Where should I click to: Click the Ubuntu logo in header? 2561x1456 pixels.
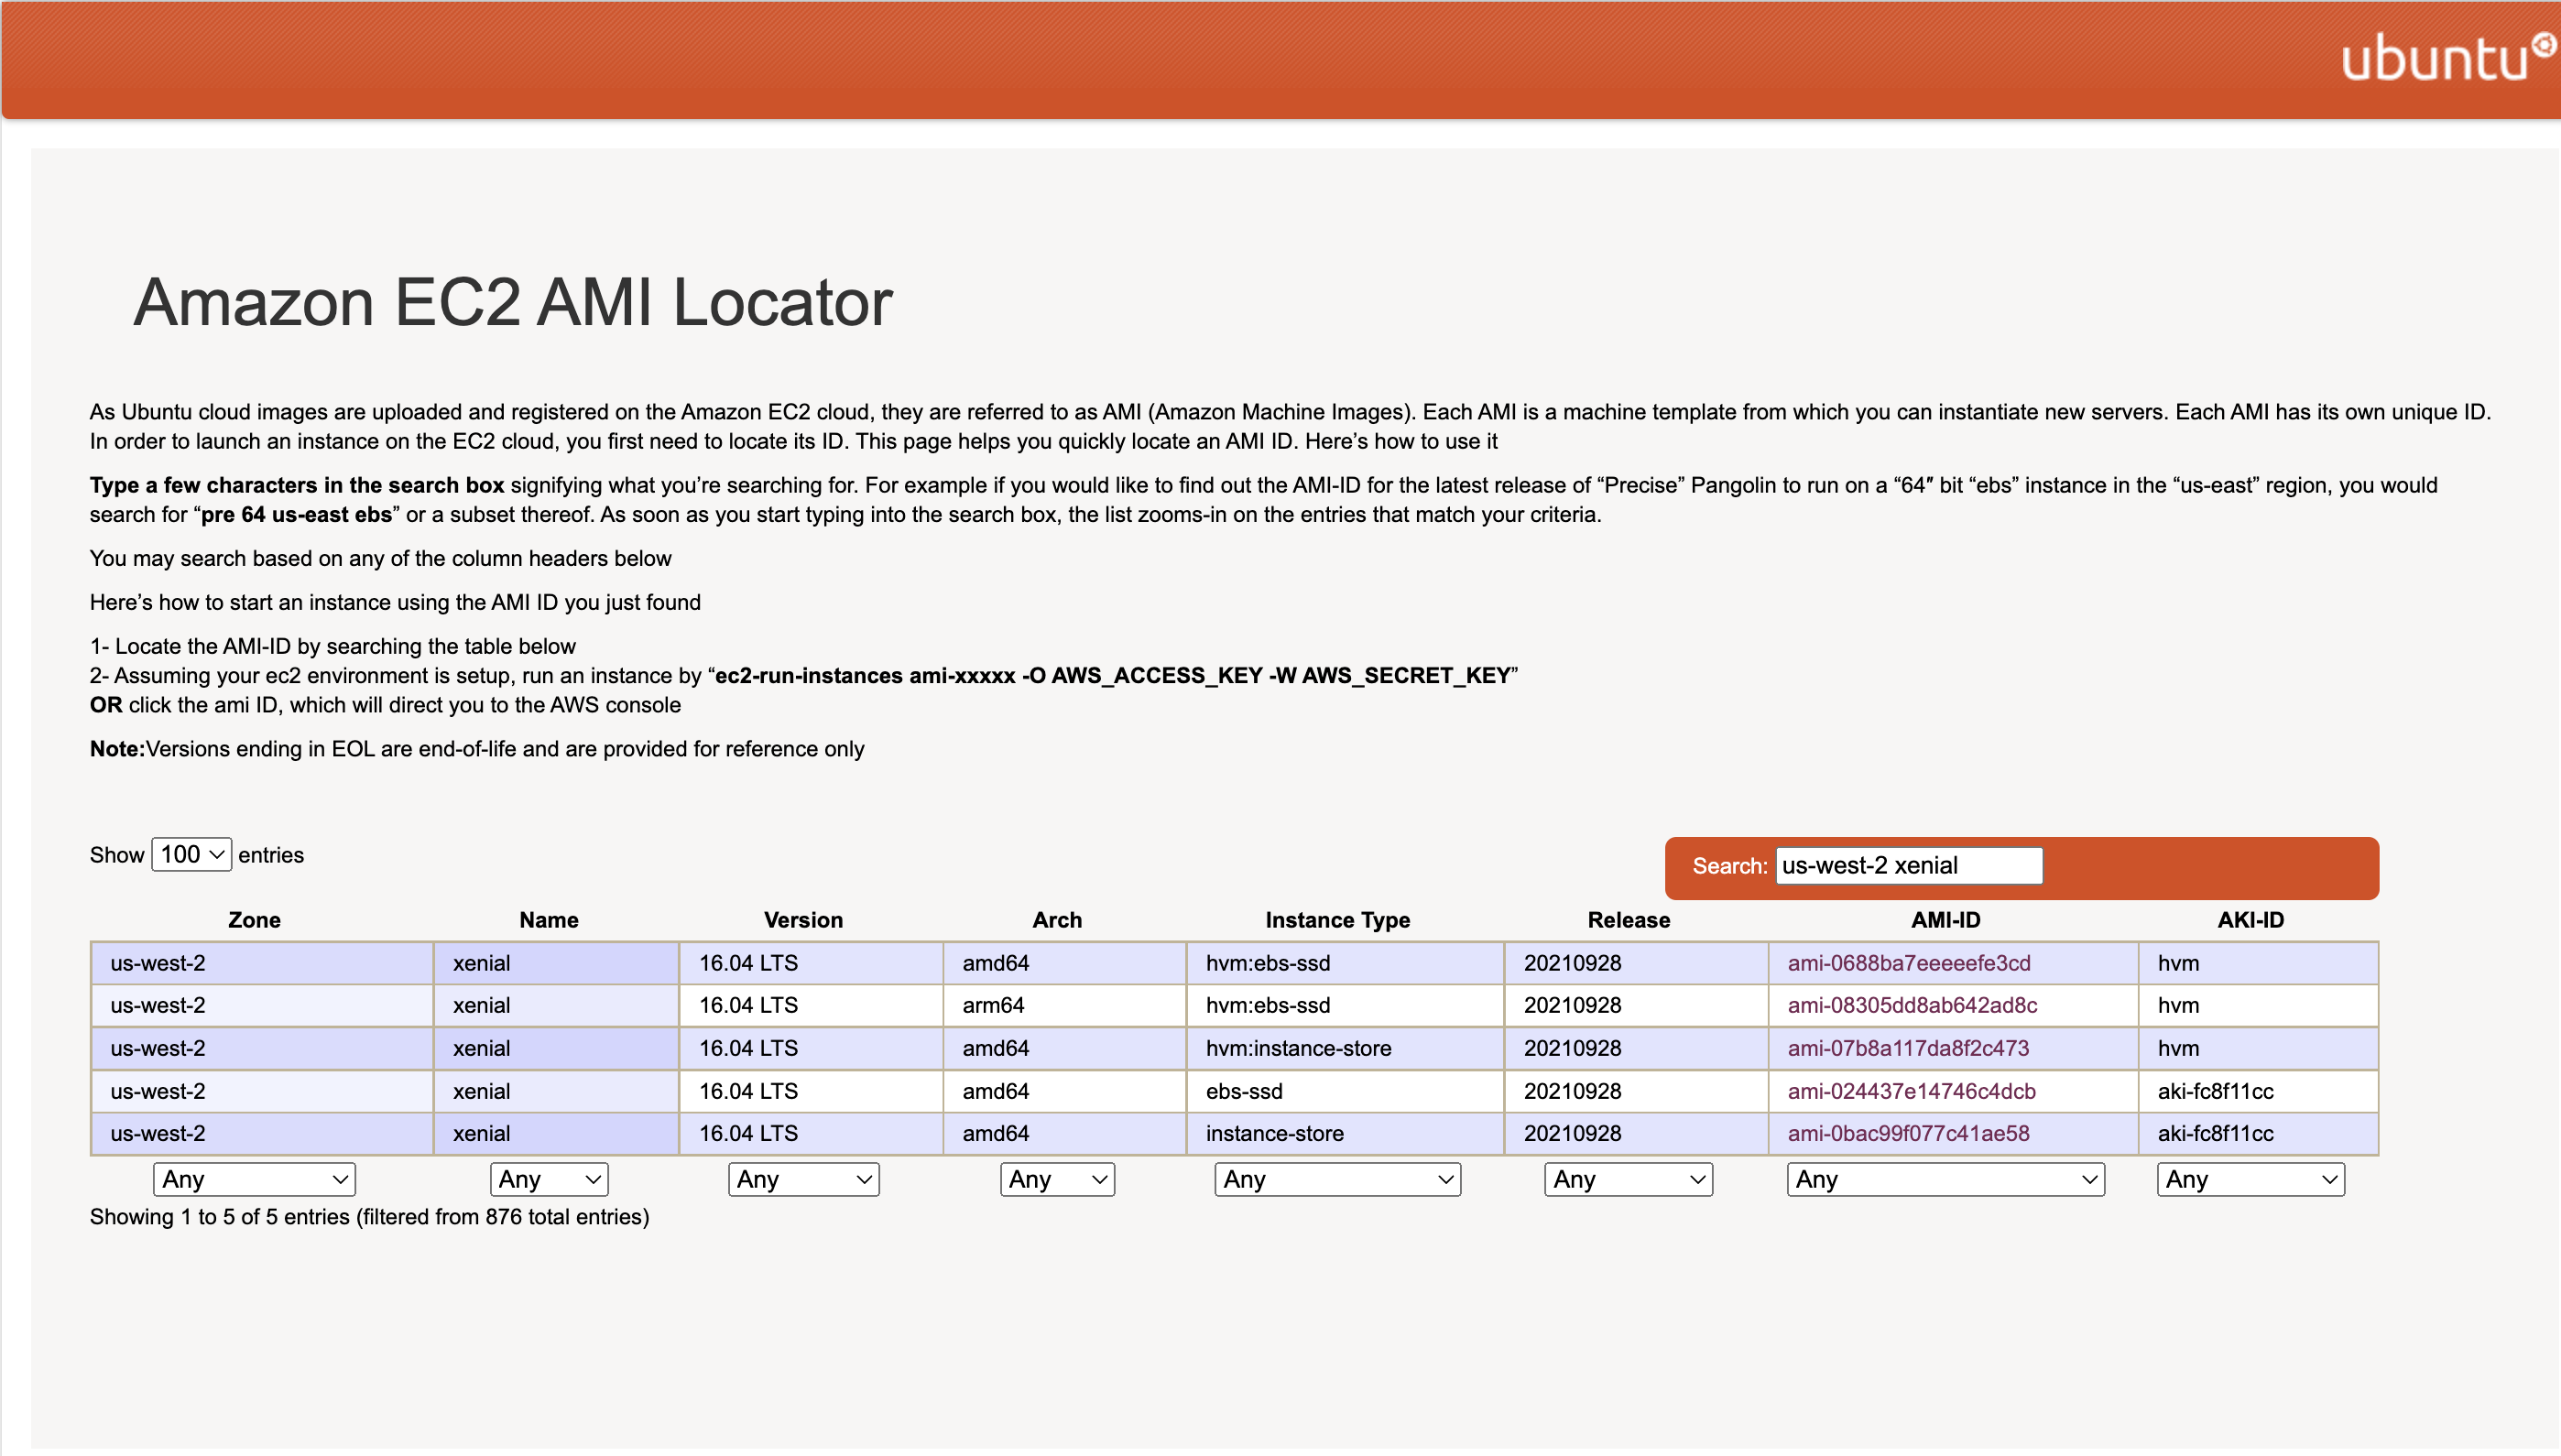click(x=2448, y=57)
